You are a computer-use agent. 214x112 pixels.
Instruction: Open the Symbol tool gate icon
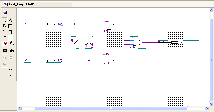5,26
